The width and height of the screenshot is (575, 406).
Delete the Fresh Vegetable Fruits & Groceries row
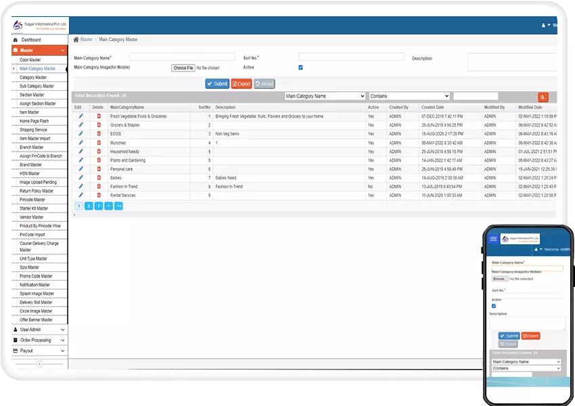99,116
